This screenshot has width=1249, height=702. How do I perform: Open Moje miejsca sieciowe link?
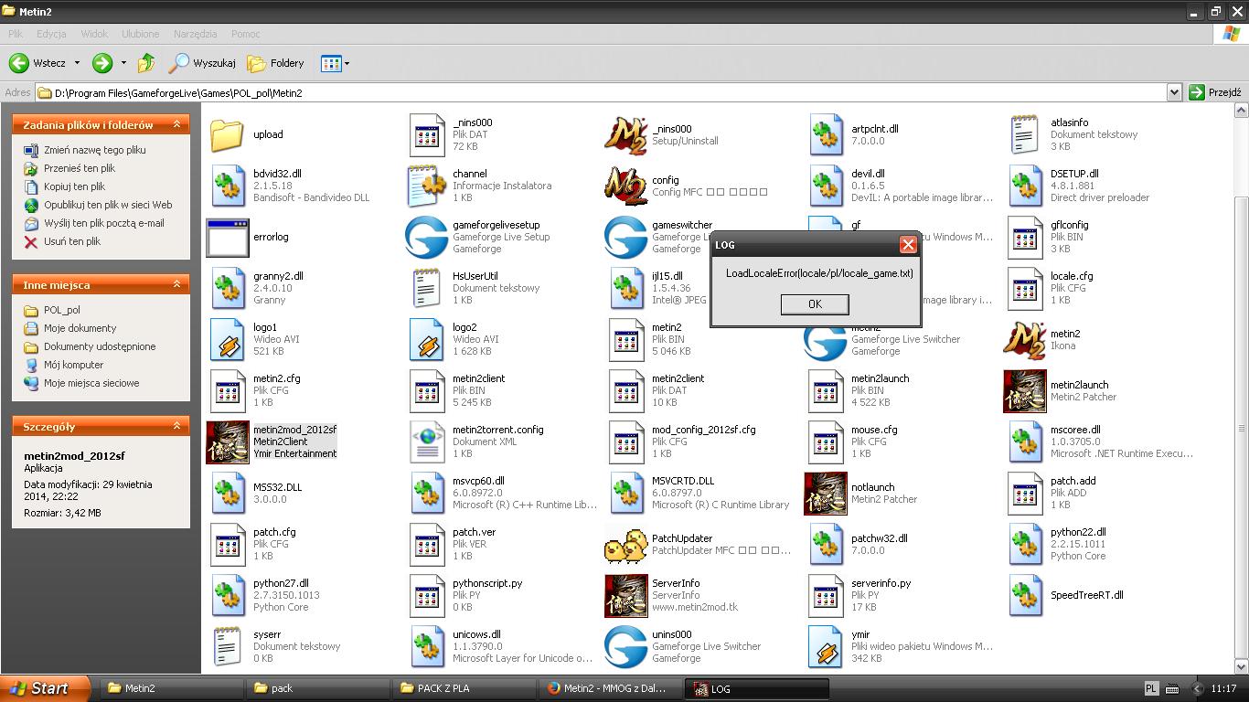click(x=91, y=383)
